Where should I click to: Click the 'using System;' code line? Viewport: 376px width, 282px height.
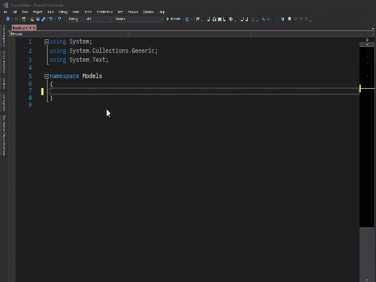pos(70,42)
